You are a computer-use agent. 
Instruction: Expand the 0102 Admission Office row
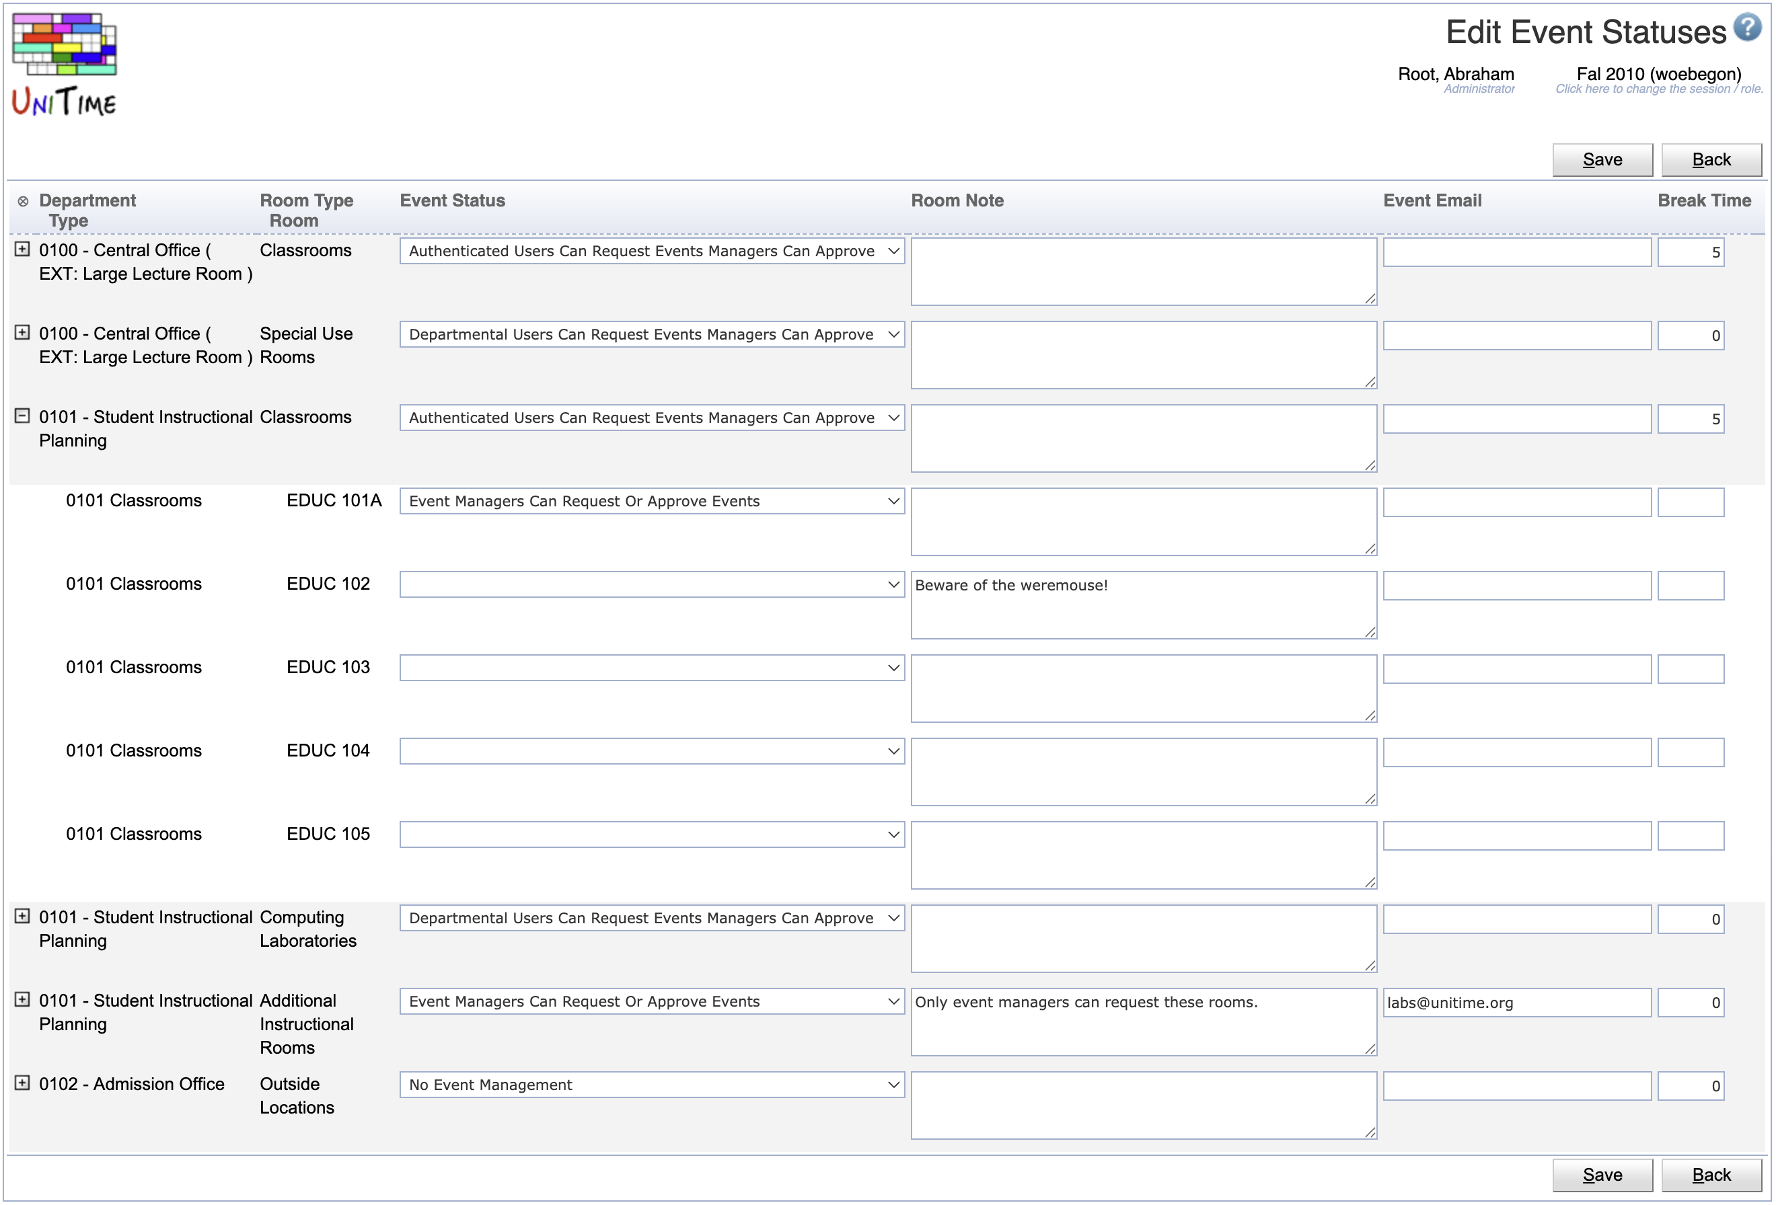click(x=22, y=1082)
